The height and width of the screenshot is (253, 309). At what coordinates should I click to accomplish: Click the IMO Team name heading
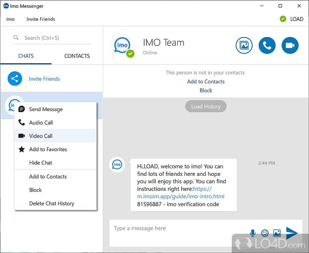163,42
